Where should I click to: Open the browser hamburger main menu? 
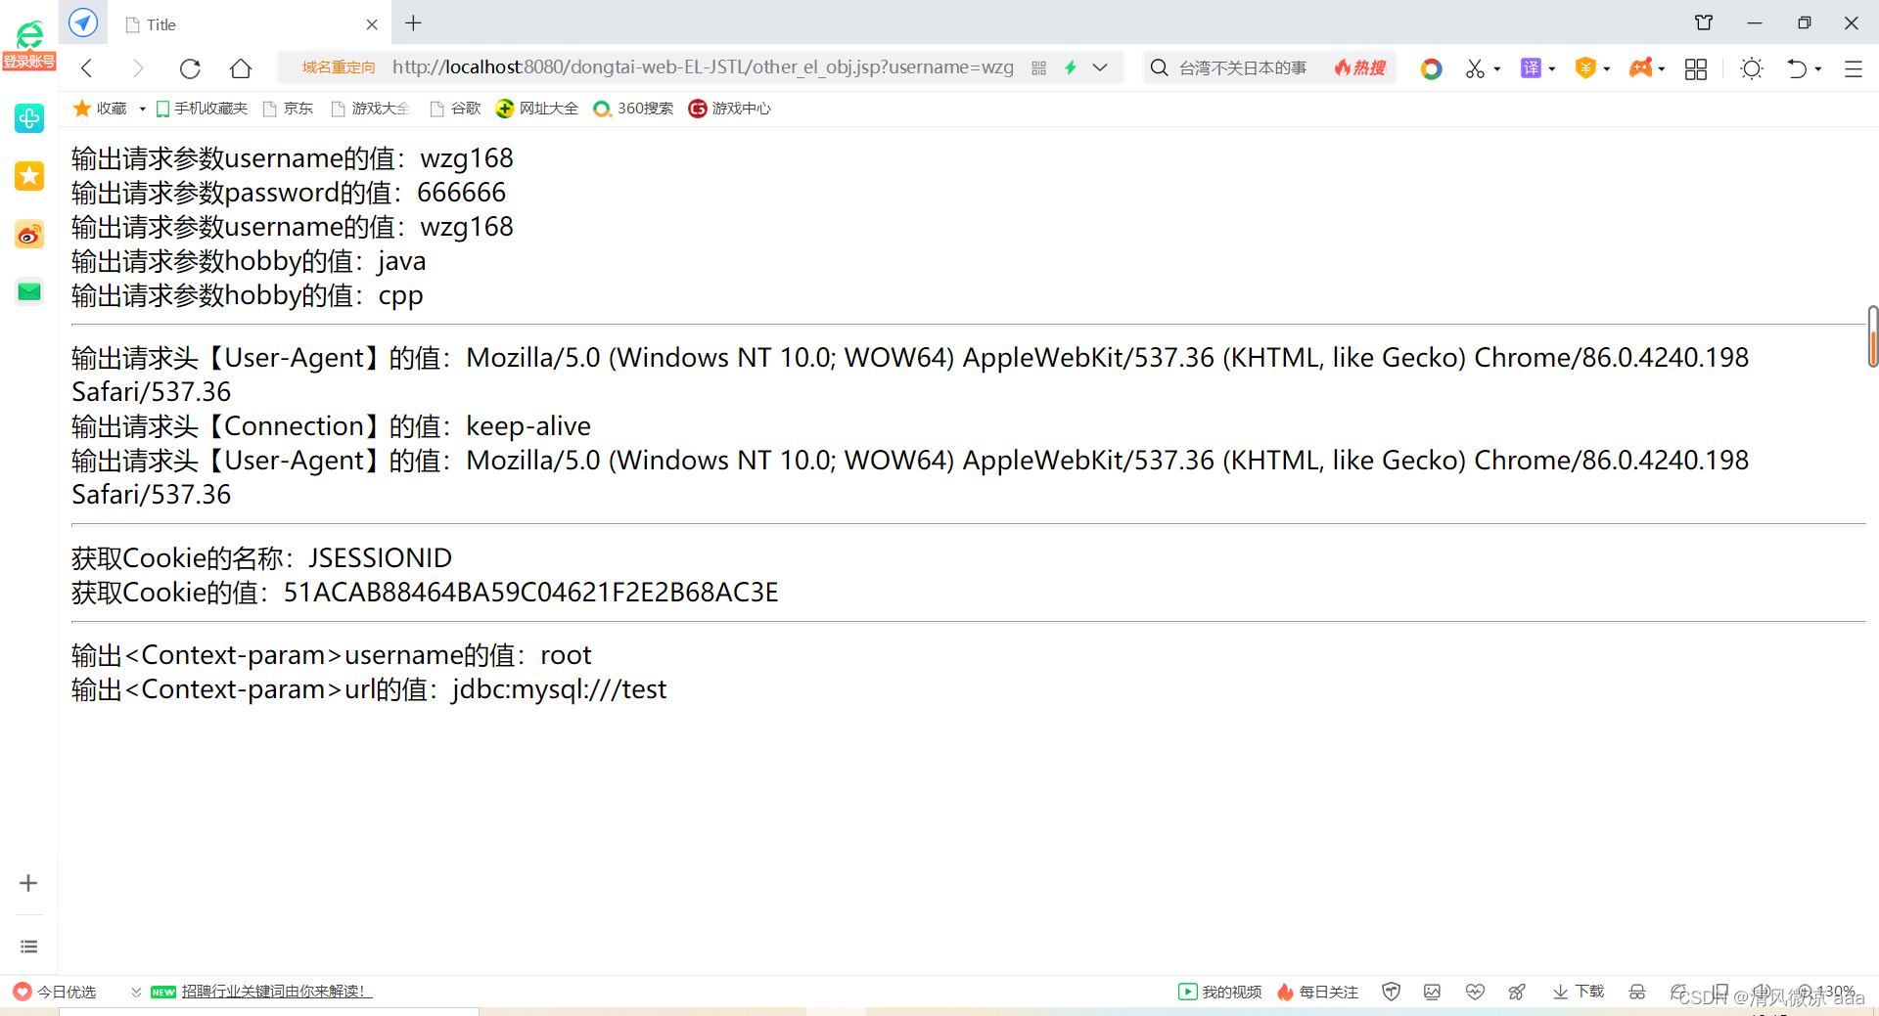(x=1854, y=68)
